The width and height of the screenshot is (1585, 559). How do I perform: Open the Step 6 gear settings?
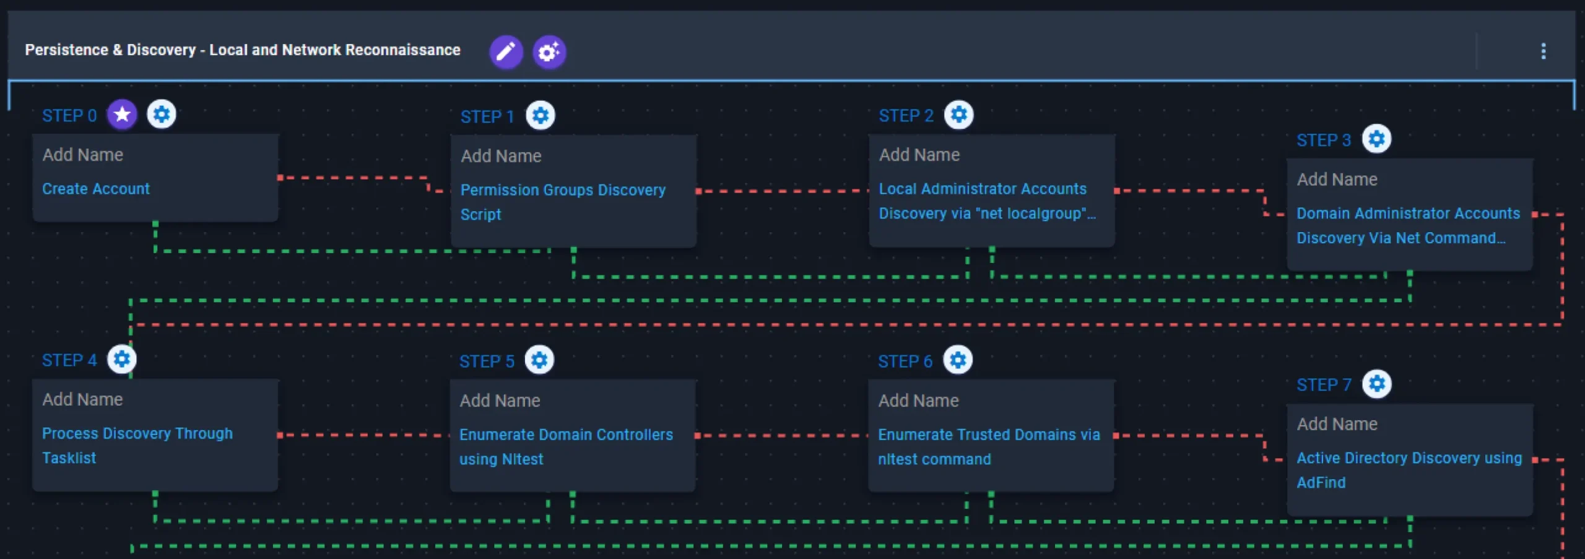click(x=958, y=360)
